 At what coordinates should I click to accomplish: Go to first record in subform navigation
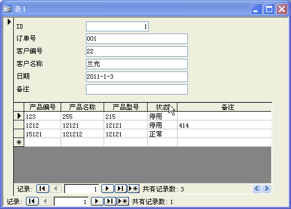coord(42,189)
